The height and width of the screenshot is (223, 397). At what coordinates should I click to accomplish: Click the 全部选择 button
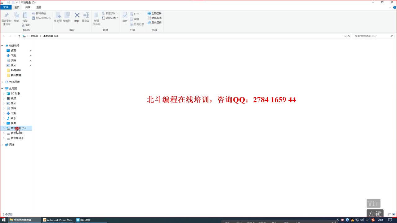point(154,13)
